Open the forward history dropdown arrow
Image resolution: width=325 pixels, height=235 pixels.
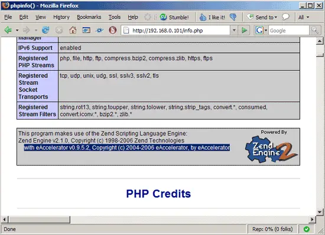(36, 31)
